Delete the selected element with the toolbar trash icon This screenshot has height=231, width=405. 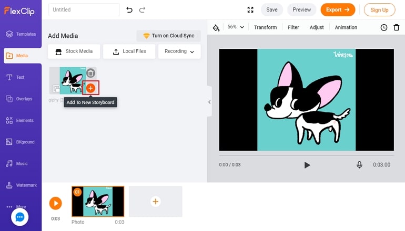[x=397, y=27]
